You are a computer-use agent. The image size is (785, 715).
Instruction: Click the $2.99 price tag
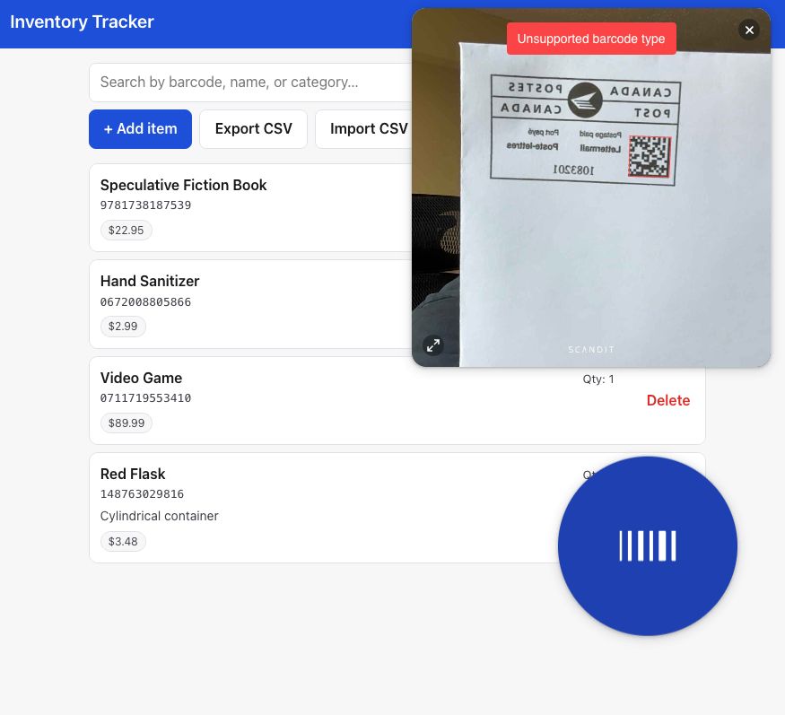click(x=123, y=327)
